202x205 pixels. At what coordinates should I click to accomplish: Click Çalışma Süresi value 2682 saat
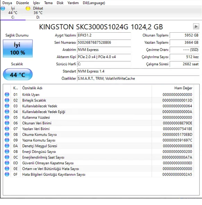point(185,64)
